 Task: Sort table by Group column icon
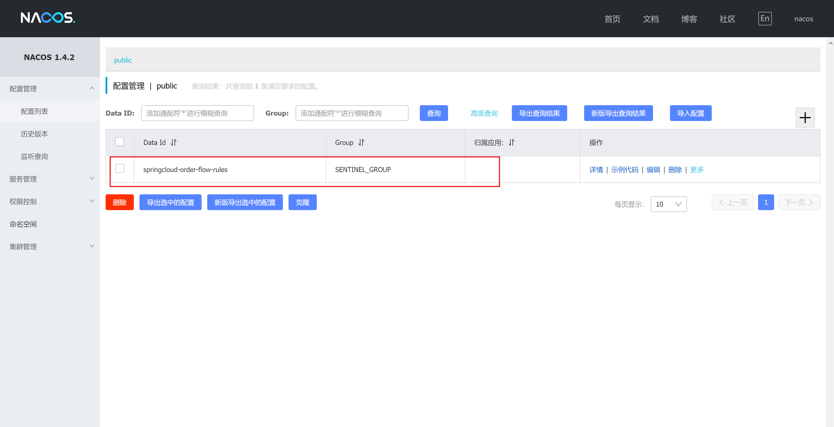click(x=361, y=142)
